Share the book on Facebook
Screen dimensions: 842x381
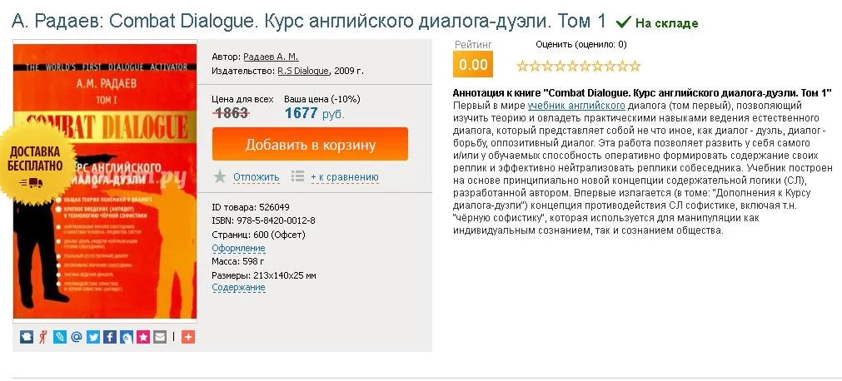(109, 337)
